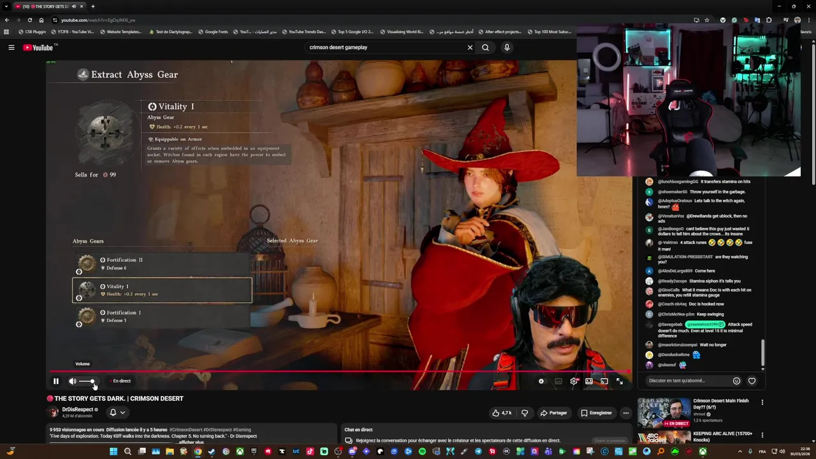Open File Explorer from taskbar
816x459 pixels.
[x=170, y=451]
